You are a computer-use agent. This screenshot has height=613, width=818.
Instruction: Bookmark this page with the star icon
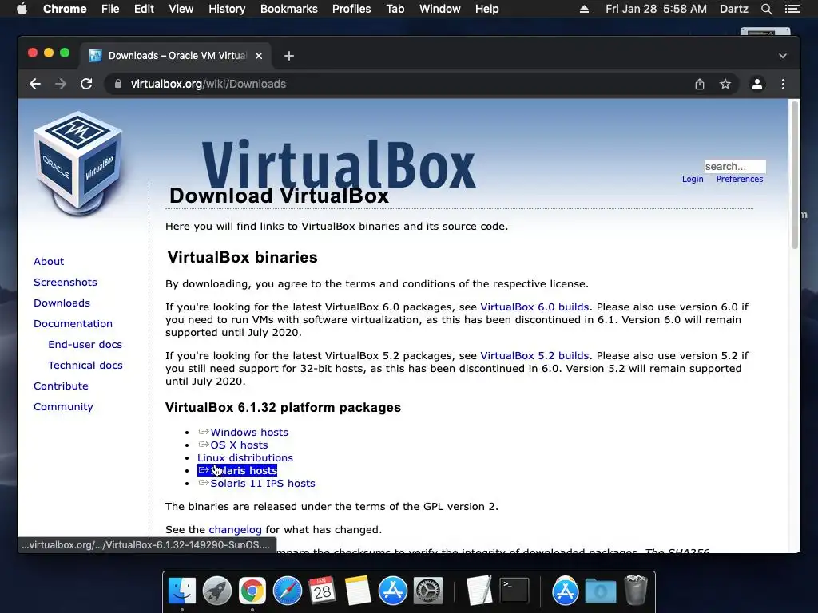coord(725,84)
